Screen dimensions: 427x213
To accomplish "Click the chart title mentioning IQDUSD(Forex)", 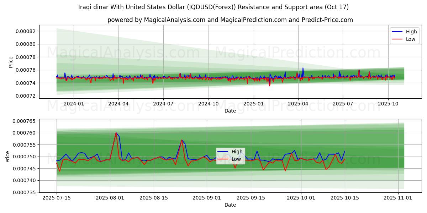I will 213,7.
